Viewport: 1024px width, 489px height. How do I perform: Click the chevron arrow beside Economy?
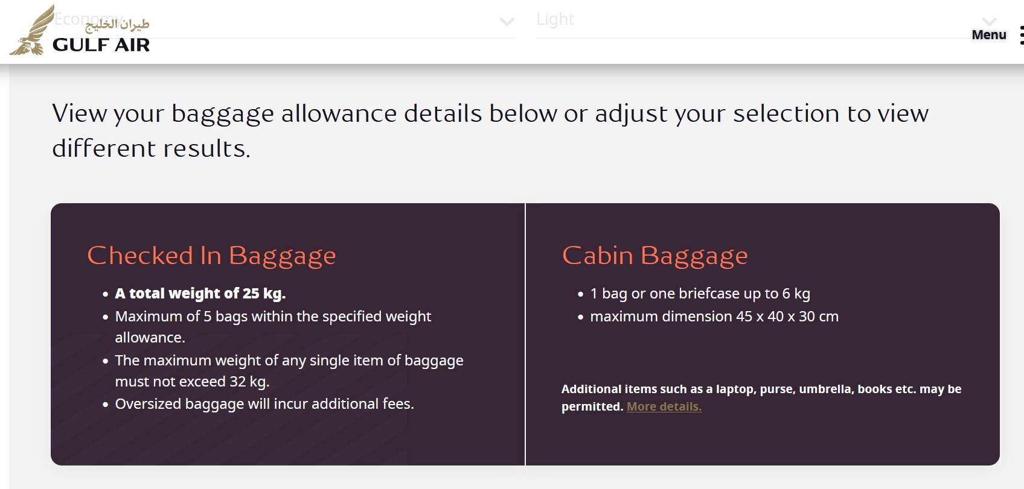(x=507, y=22)
